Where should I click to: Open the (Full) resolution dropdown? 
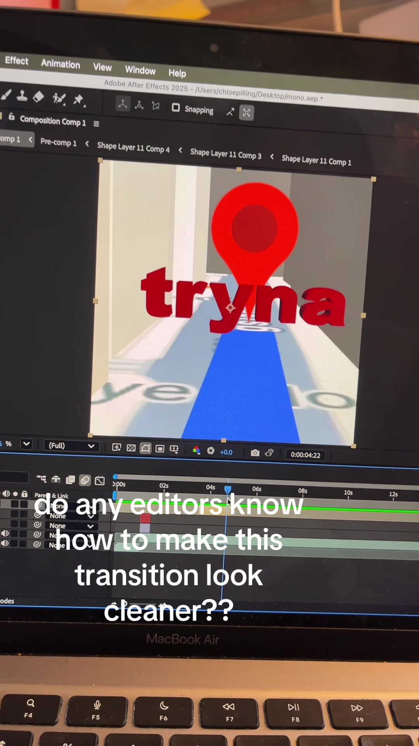click(x=72, y=446)
